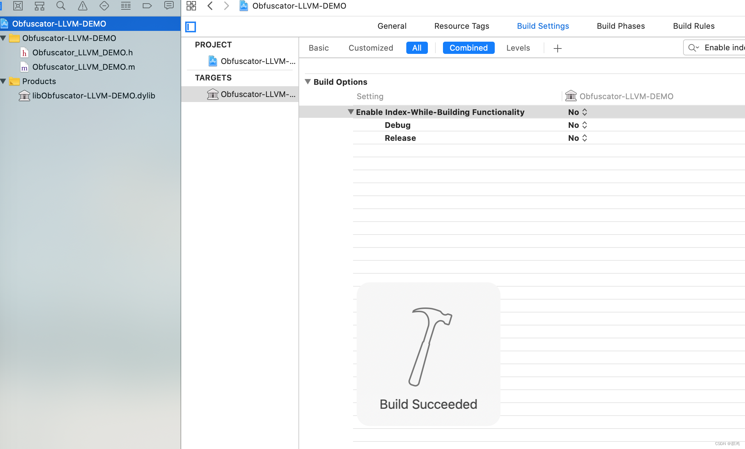Collapse Enable Index-While-Building Functionality row
The height and width of the screenshot is (449, 745).
click(351, 112)
